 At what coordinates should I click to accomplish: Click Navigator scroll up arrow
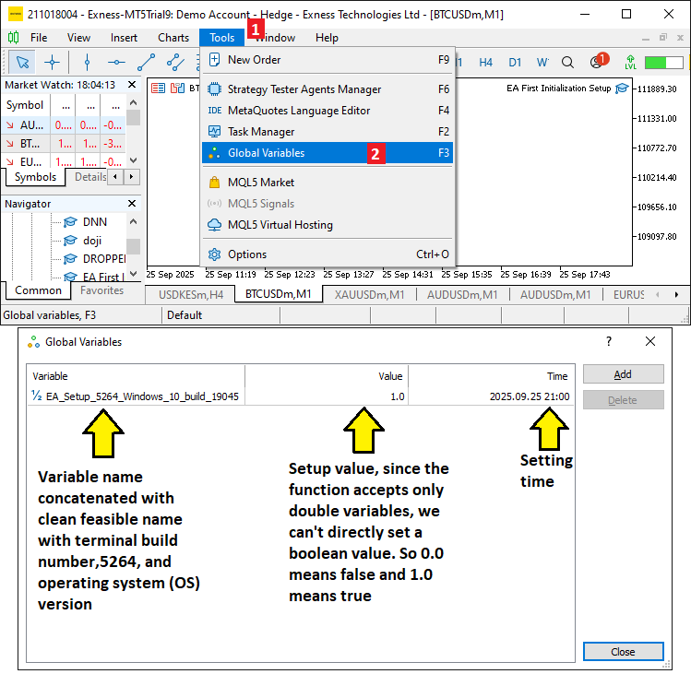[134, 221]
